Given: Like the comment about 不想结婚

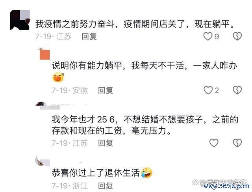Looking at the screenshot, I should point(214,143).
